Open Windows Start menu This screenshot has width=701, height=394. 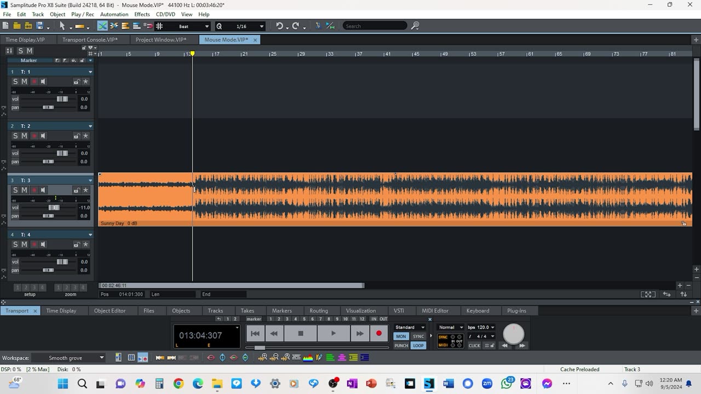pos(63,384)
